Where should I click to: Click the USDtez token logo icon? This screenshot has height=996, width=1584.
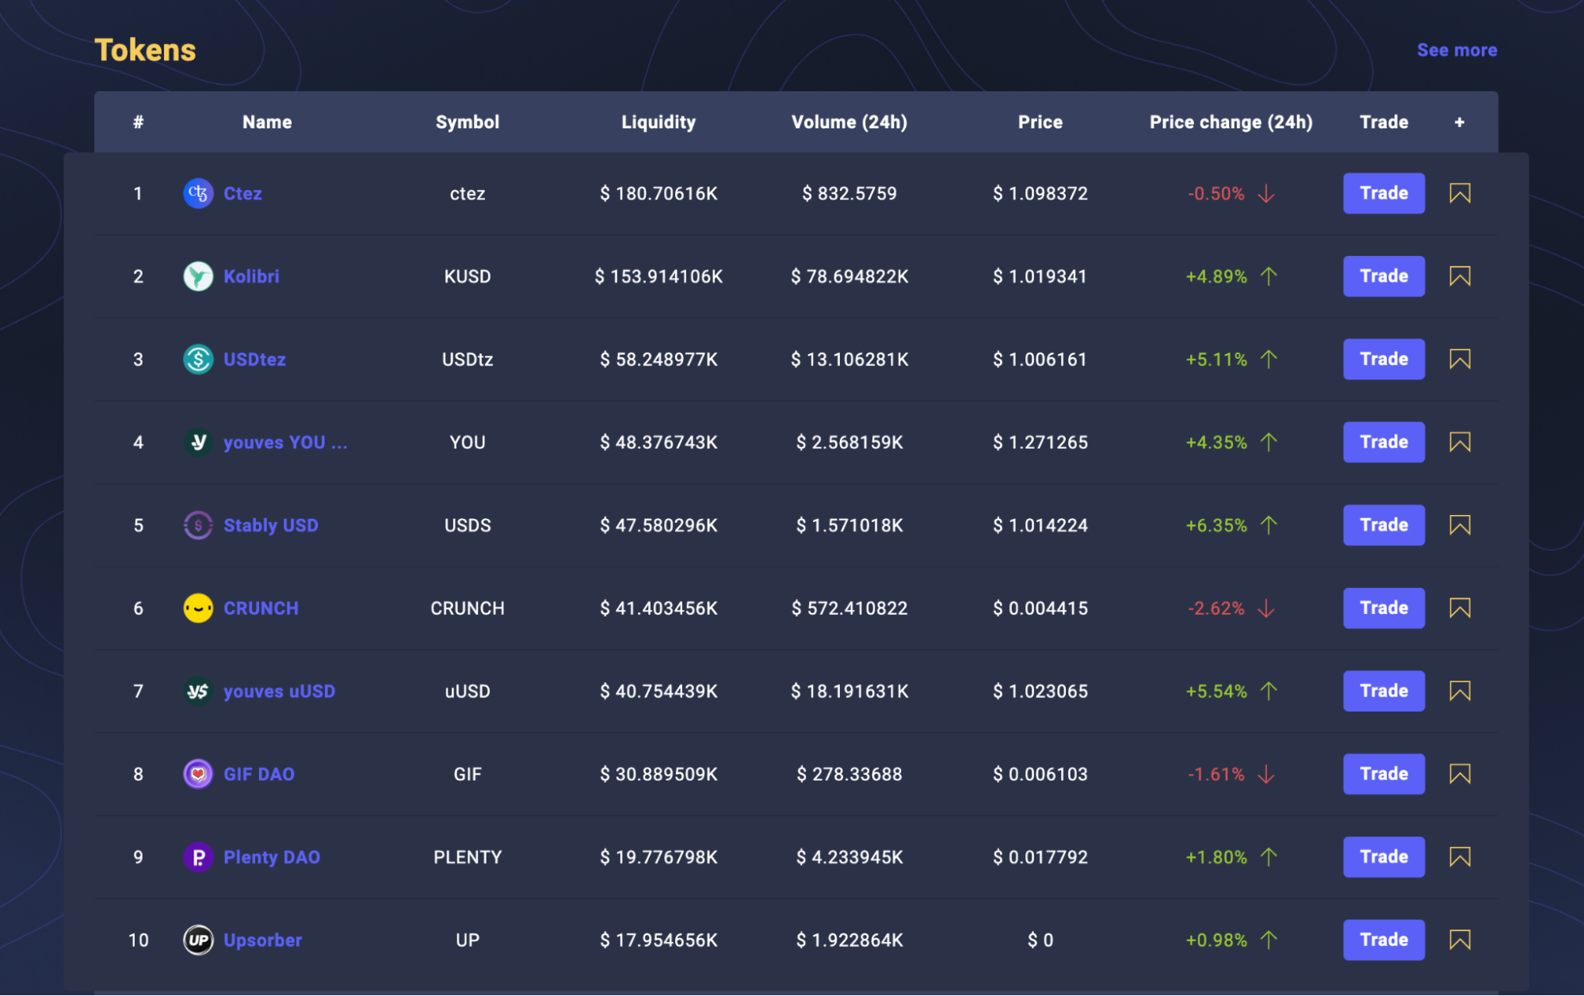coord(198,360)
